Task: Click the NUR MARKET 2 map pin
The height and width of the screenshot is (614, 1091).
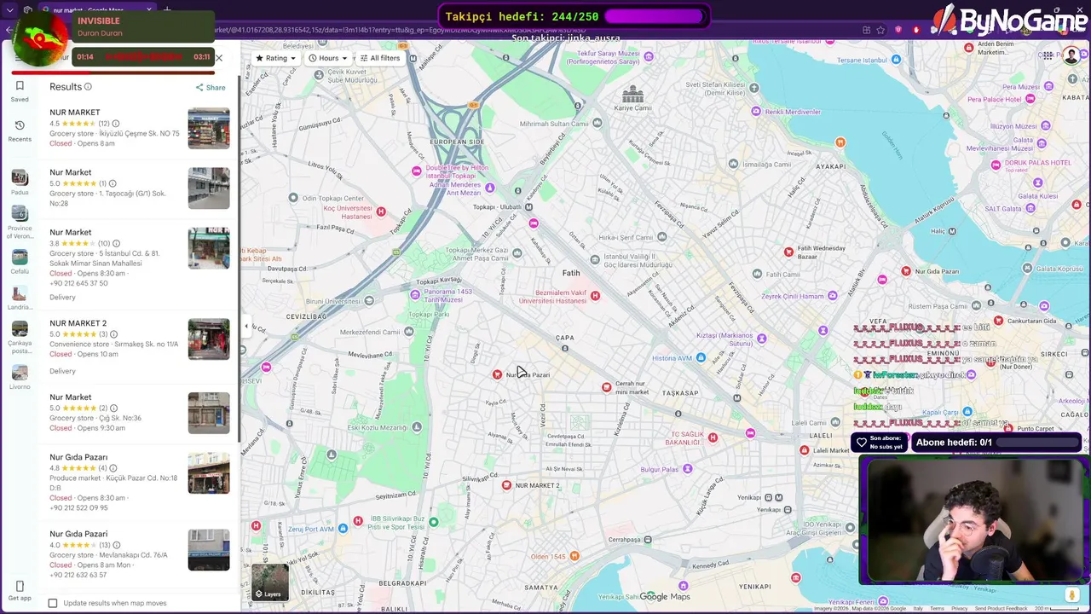Action: [x=506, y=485]
